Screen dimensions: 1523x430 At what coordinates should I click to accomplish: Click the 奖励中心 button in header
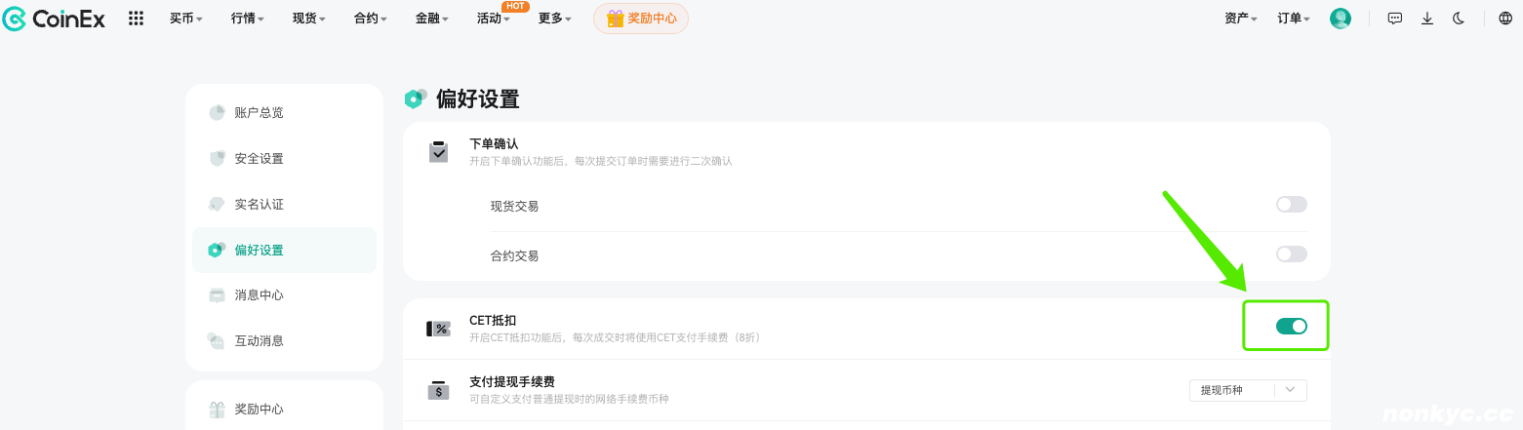[641, 19]
